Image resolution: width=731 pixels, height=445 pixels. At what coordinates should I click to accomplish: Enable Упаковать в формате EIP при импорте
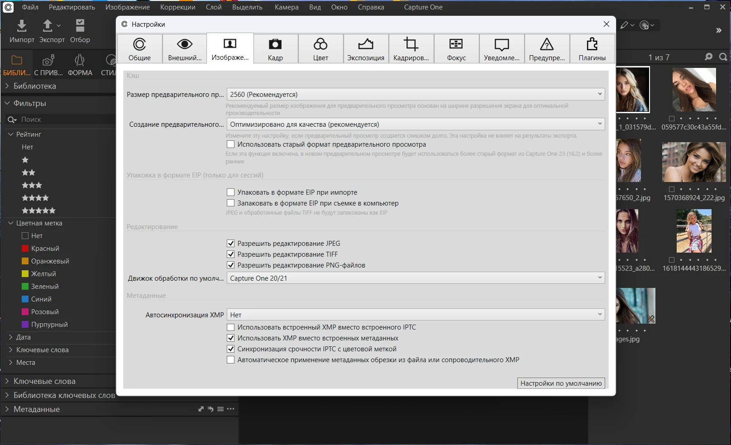[231, 192]
